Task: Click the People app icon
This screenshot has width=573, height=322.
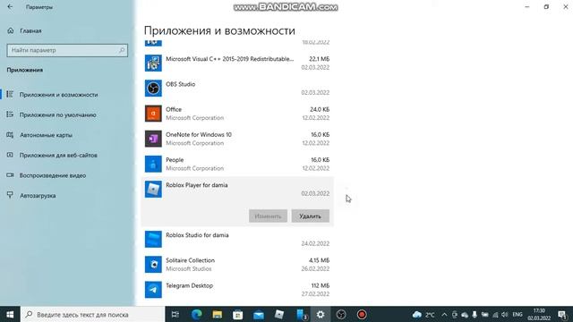Action: 153,164
